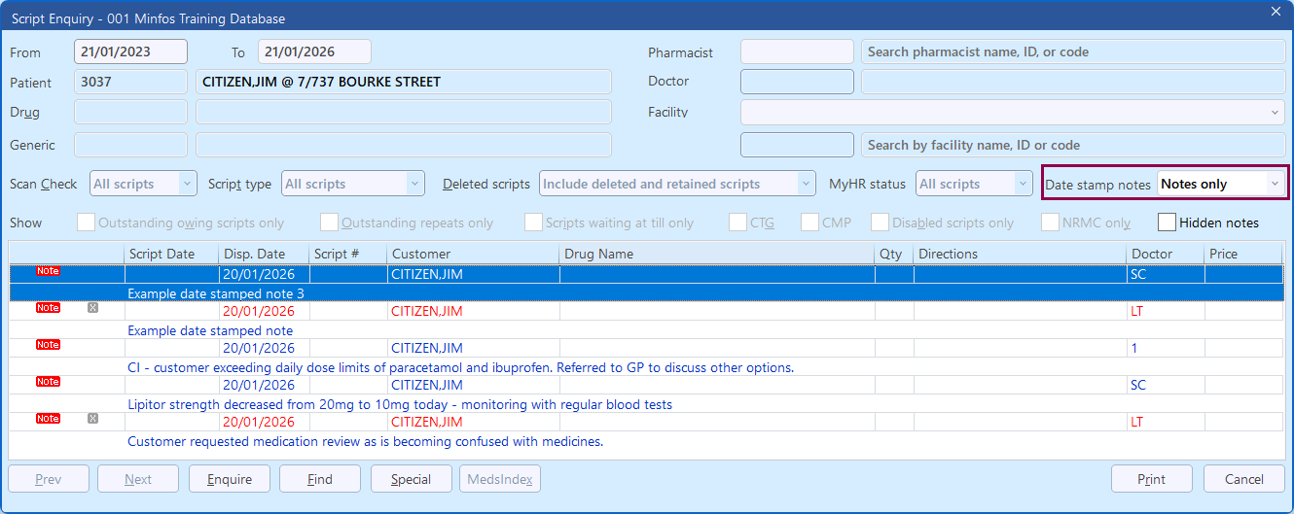Open the Date stamp notes dropdown
This screenshot has width=1294, height=514.
(x=1221, y=184)
